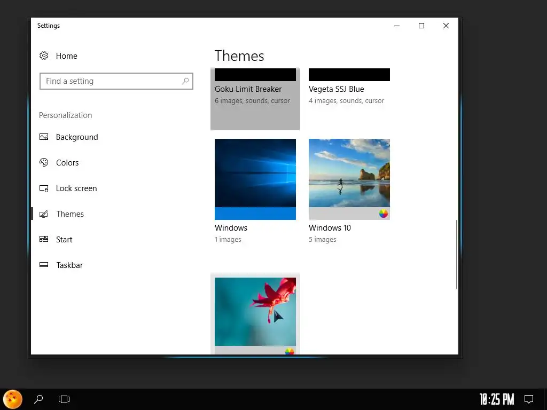Click the Start tiles icon in sidebar
Viewport: 547px width, 410px height.
click(44, 239)
